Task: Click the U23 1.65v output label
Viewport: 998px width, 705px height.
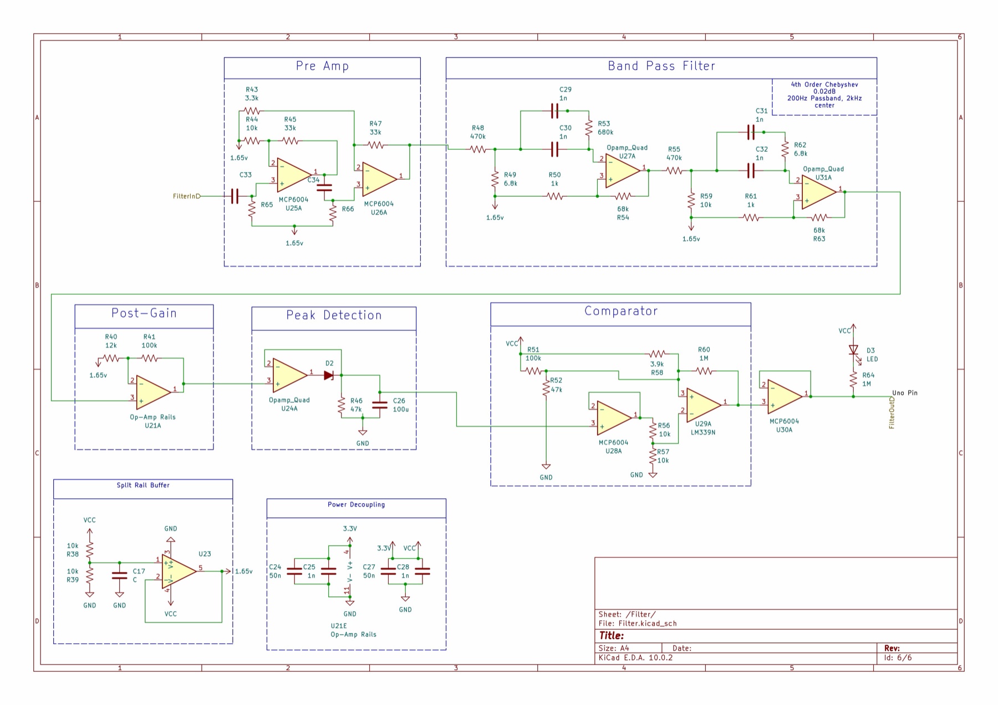Action: [243, 571]
